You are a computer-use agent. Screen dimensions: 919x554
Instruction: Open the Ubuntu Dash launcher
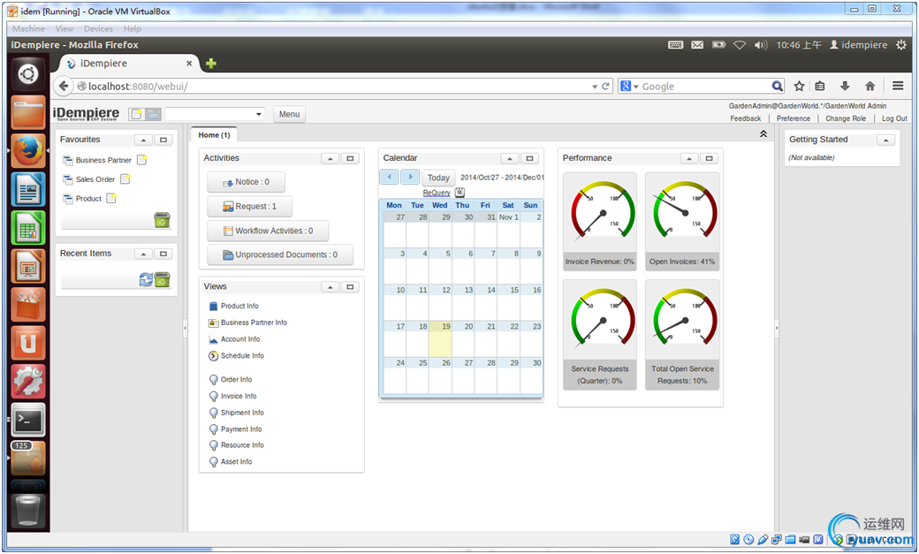(x=28, y=74)
